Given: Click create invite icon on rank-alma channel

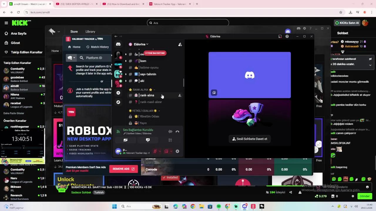Looking at the screenshot, I should [180, 96].
